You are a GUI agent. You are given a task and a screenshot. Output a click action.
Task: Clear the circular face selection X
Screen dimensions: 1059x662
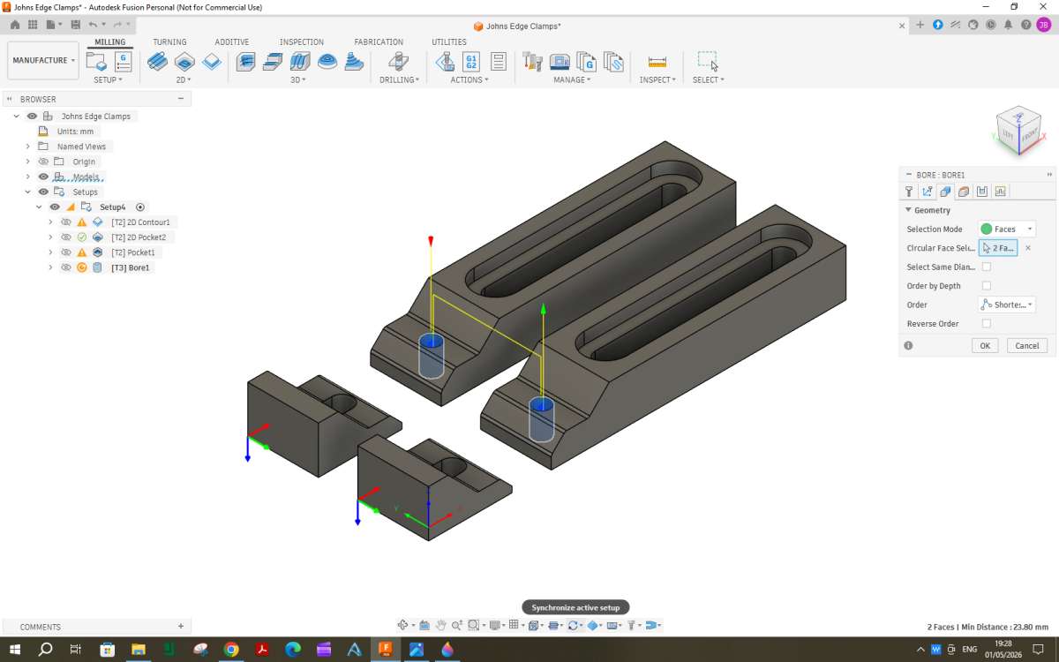1028,248
